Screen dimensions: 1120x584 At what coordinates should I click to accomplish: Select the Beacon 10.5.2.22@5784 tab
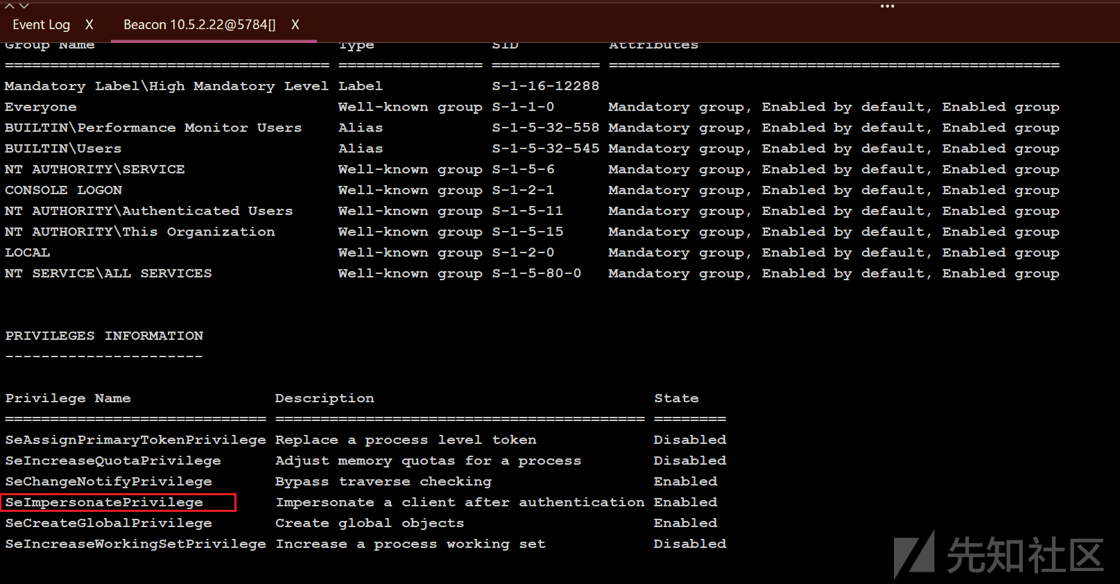[x=199, y=25]
